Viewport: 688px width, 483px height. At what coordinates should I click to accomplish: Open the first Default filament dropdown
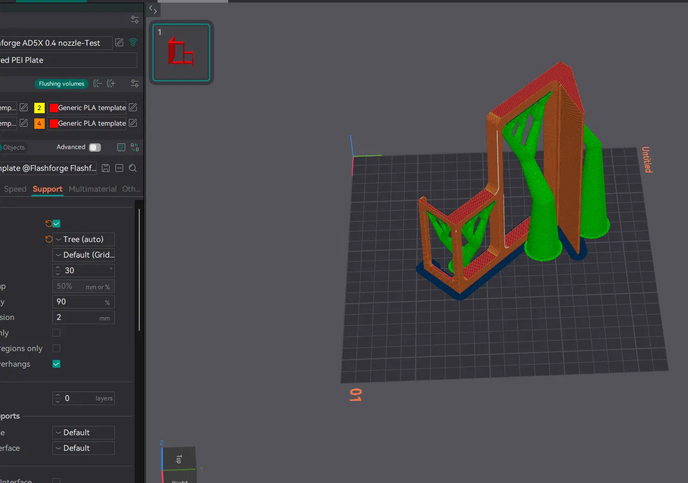(x=84, y=433)
